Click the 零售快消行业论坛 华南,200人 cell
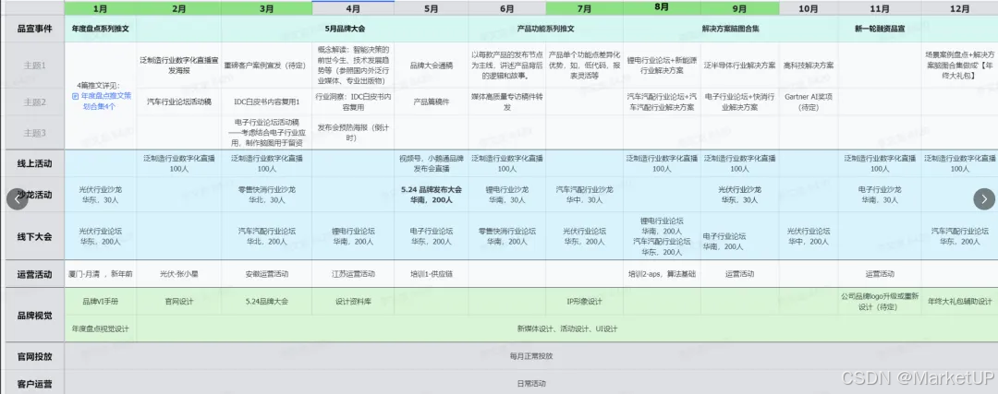The height and width of the screenshot is (394, 998). click(506, 236)
